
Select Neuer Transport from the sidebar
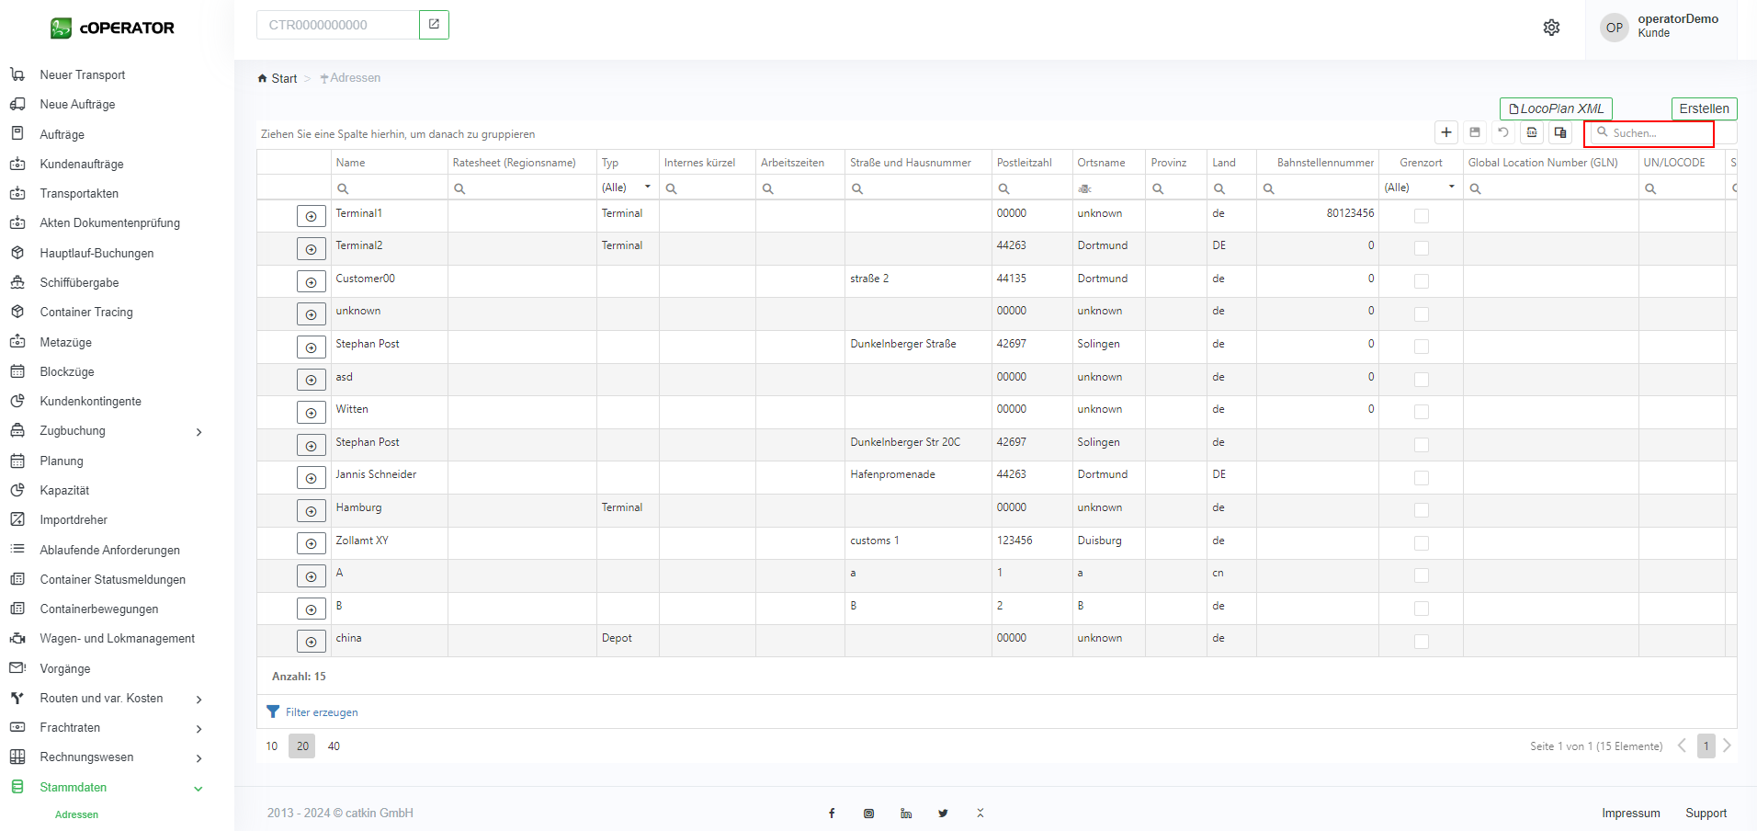click(x=82, y=75)
